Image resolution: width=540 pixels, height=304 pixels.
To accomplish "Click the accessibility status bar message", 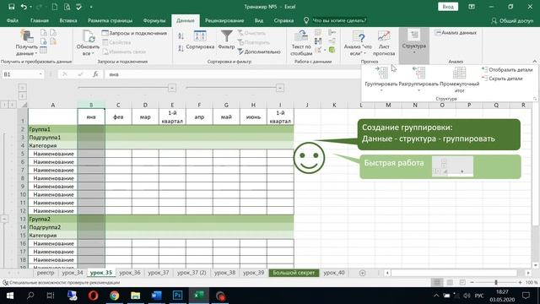I will [62, 282].
